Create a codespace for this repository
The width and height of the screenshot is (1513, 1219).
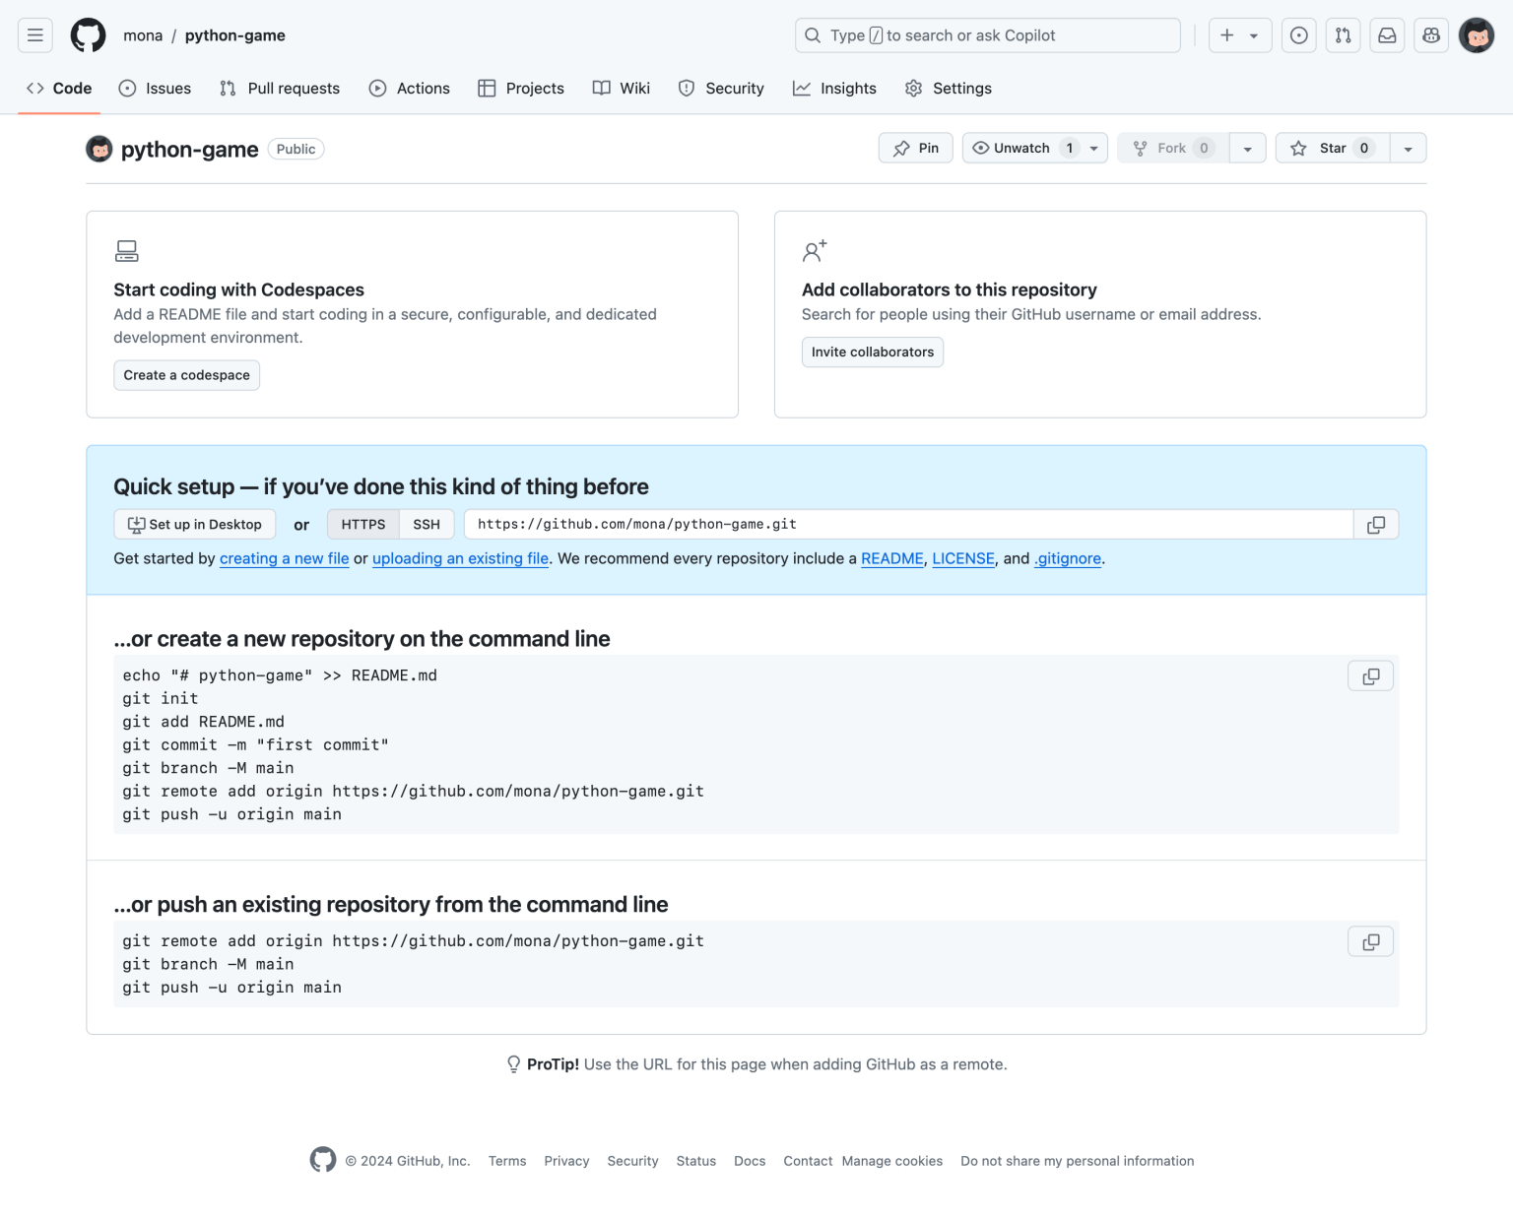pyautogui.click(x=186, y=375)
